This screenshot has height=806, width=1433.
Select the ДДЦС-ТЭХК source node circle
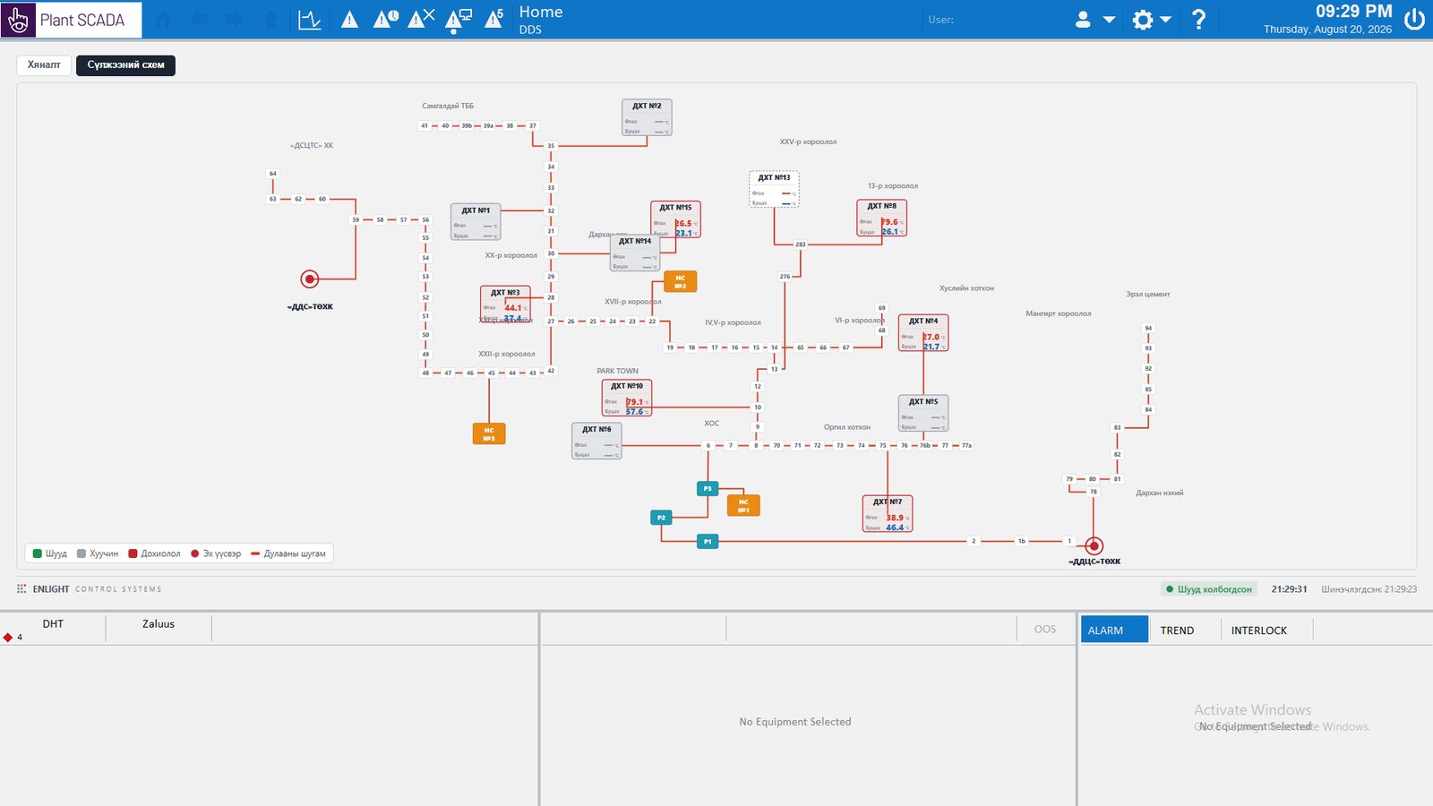[x=1094, y=545]
